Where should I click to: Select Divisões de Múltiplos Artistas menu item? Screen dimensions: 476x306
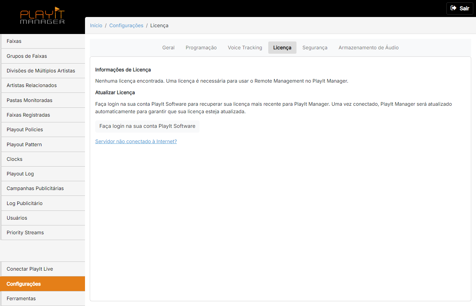click(x=43, y=71)
